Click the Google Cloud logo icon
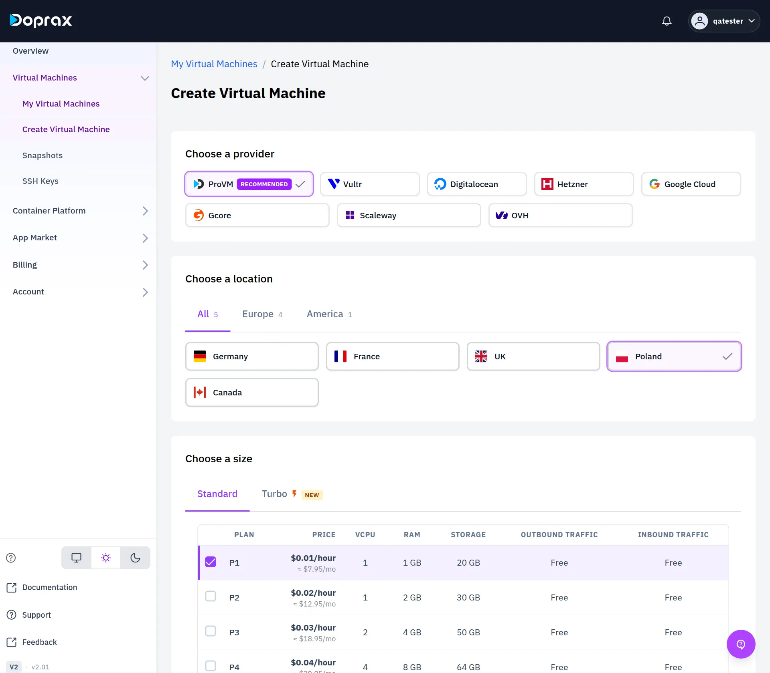770x673 pixels. (654, 184)
